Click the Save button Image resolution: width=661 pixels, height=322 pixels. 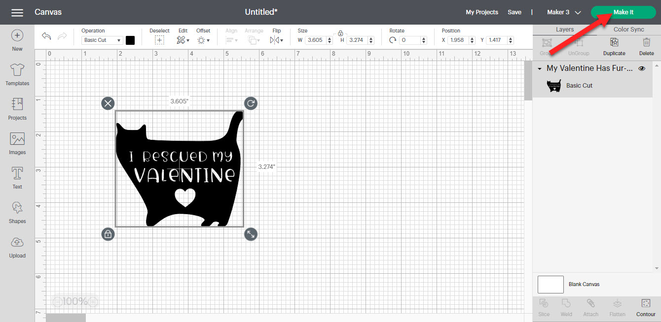coord(514,12)
